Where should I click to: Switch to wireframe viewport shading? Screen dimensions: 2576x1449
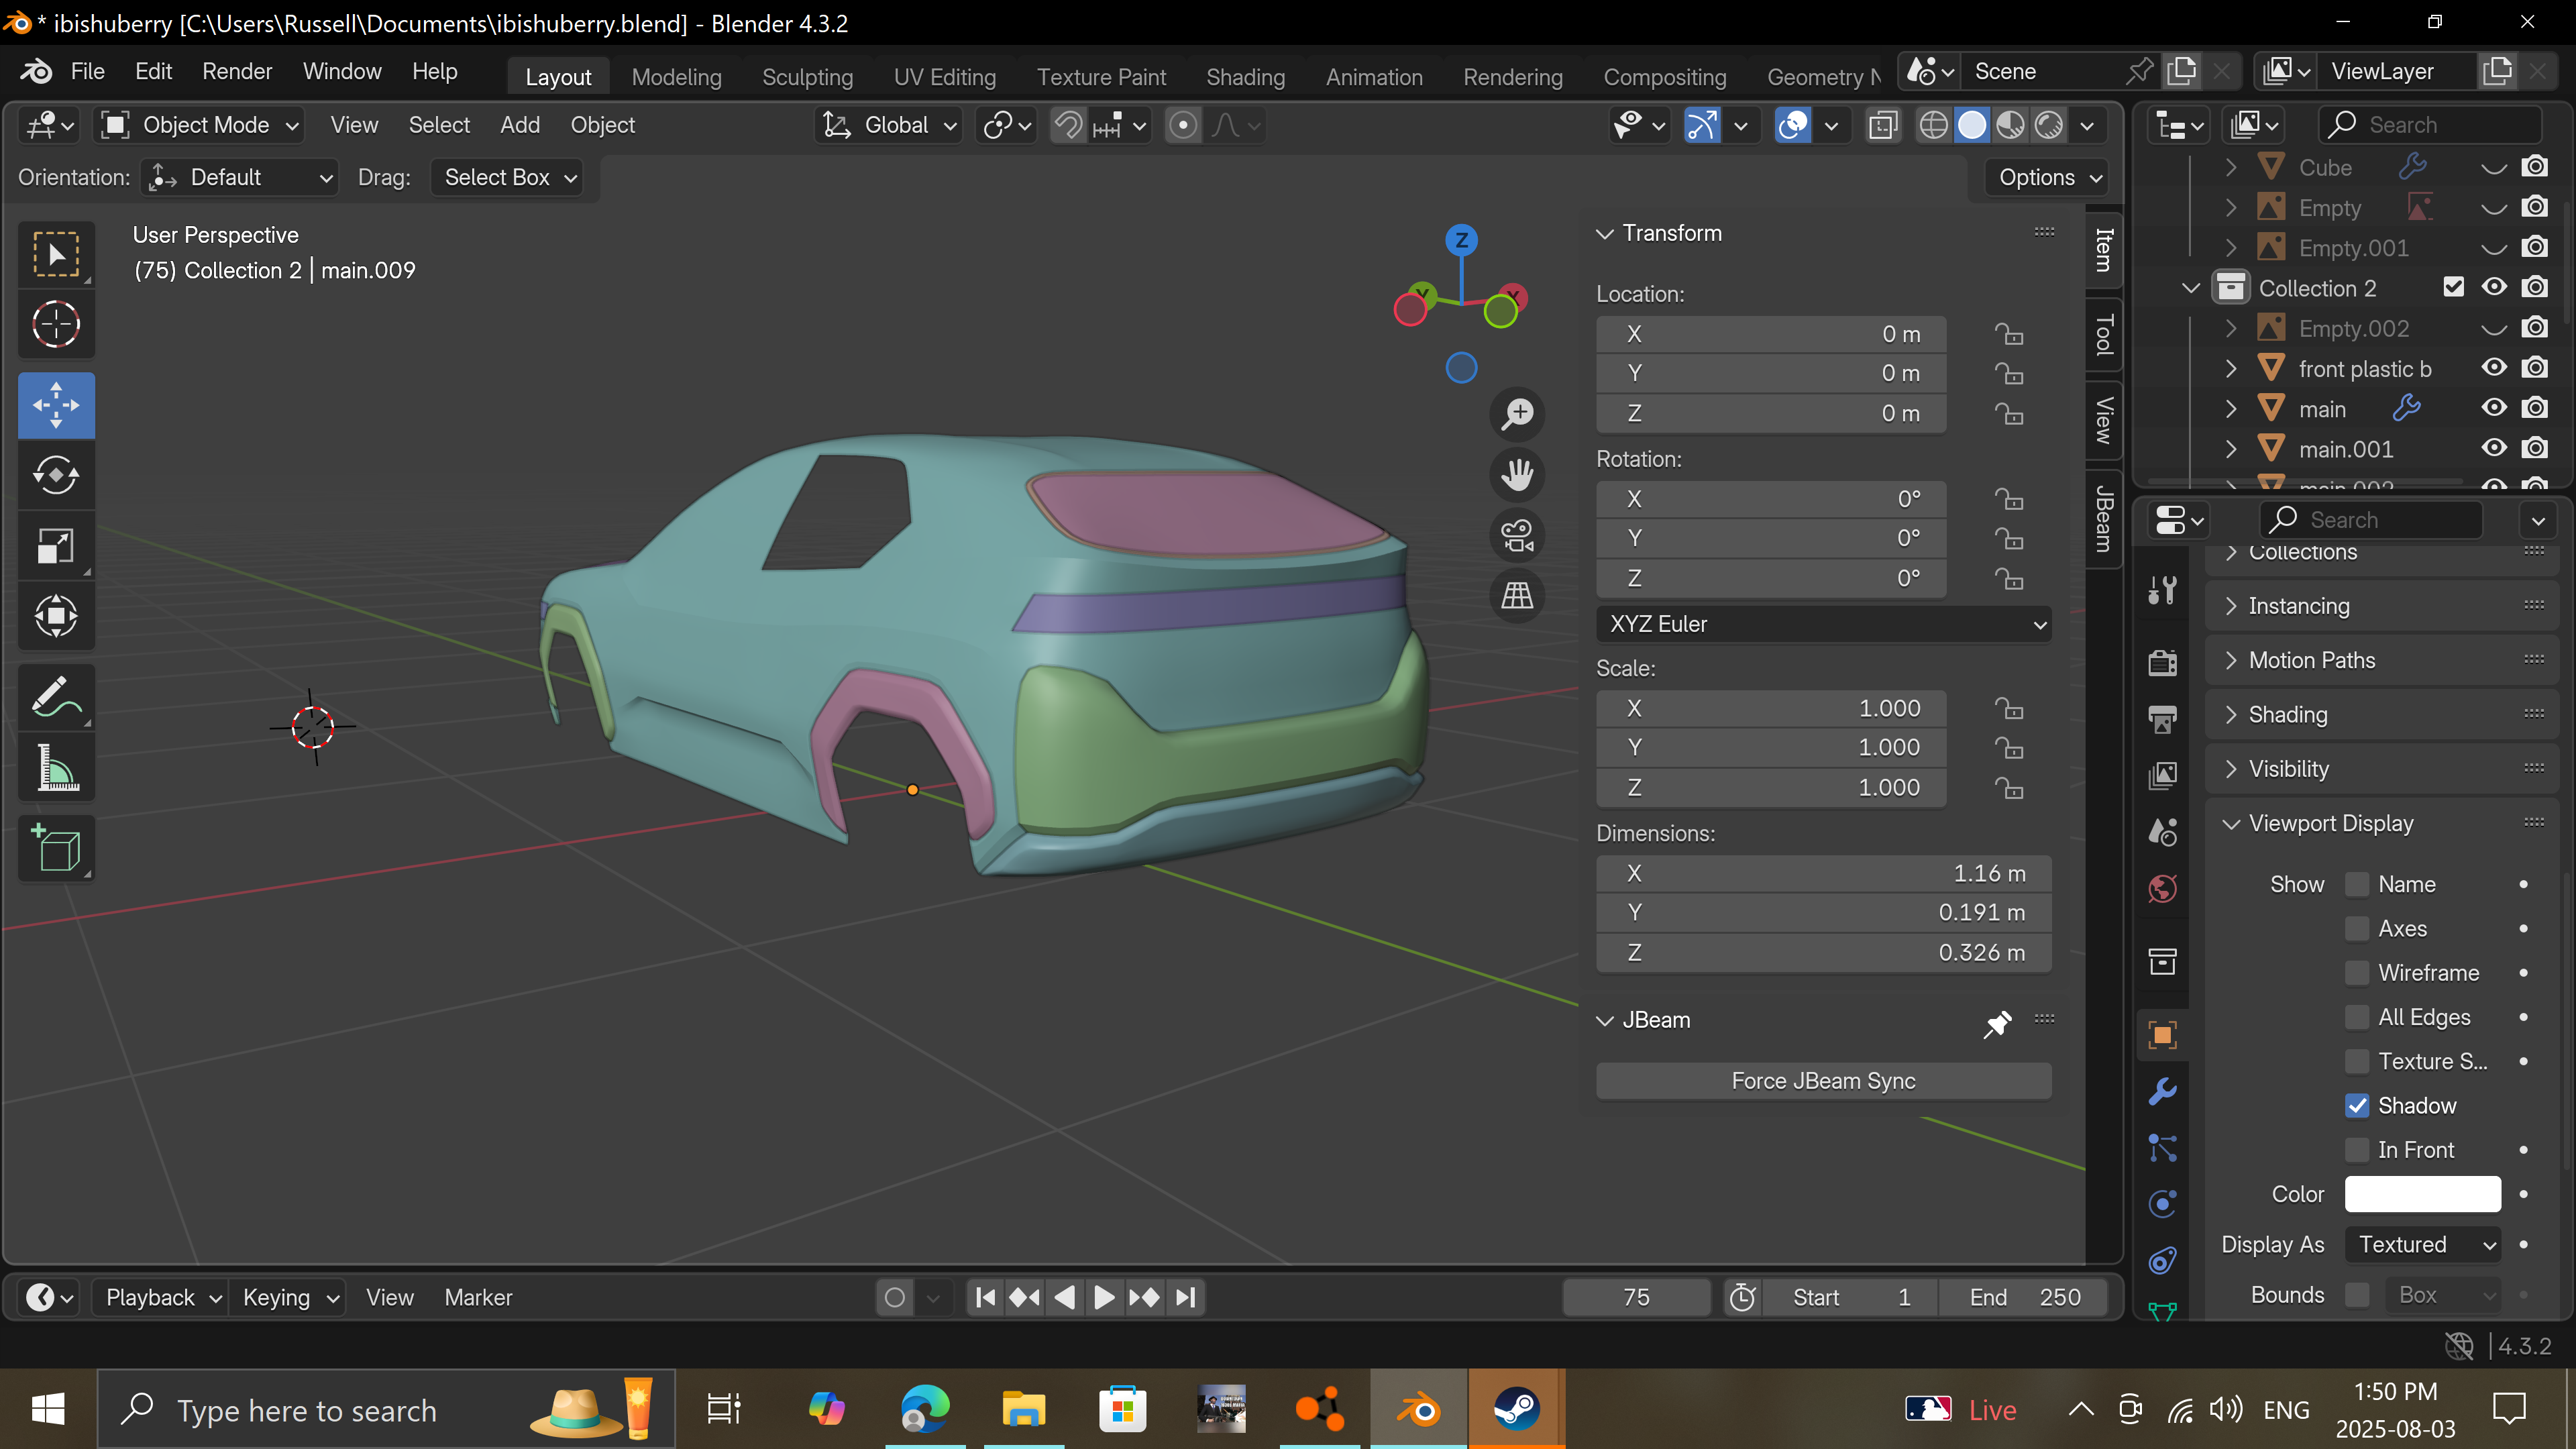[x=1933, y=125]
